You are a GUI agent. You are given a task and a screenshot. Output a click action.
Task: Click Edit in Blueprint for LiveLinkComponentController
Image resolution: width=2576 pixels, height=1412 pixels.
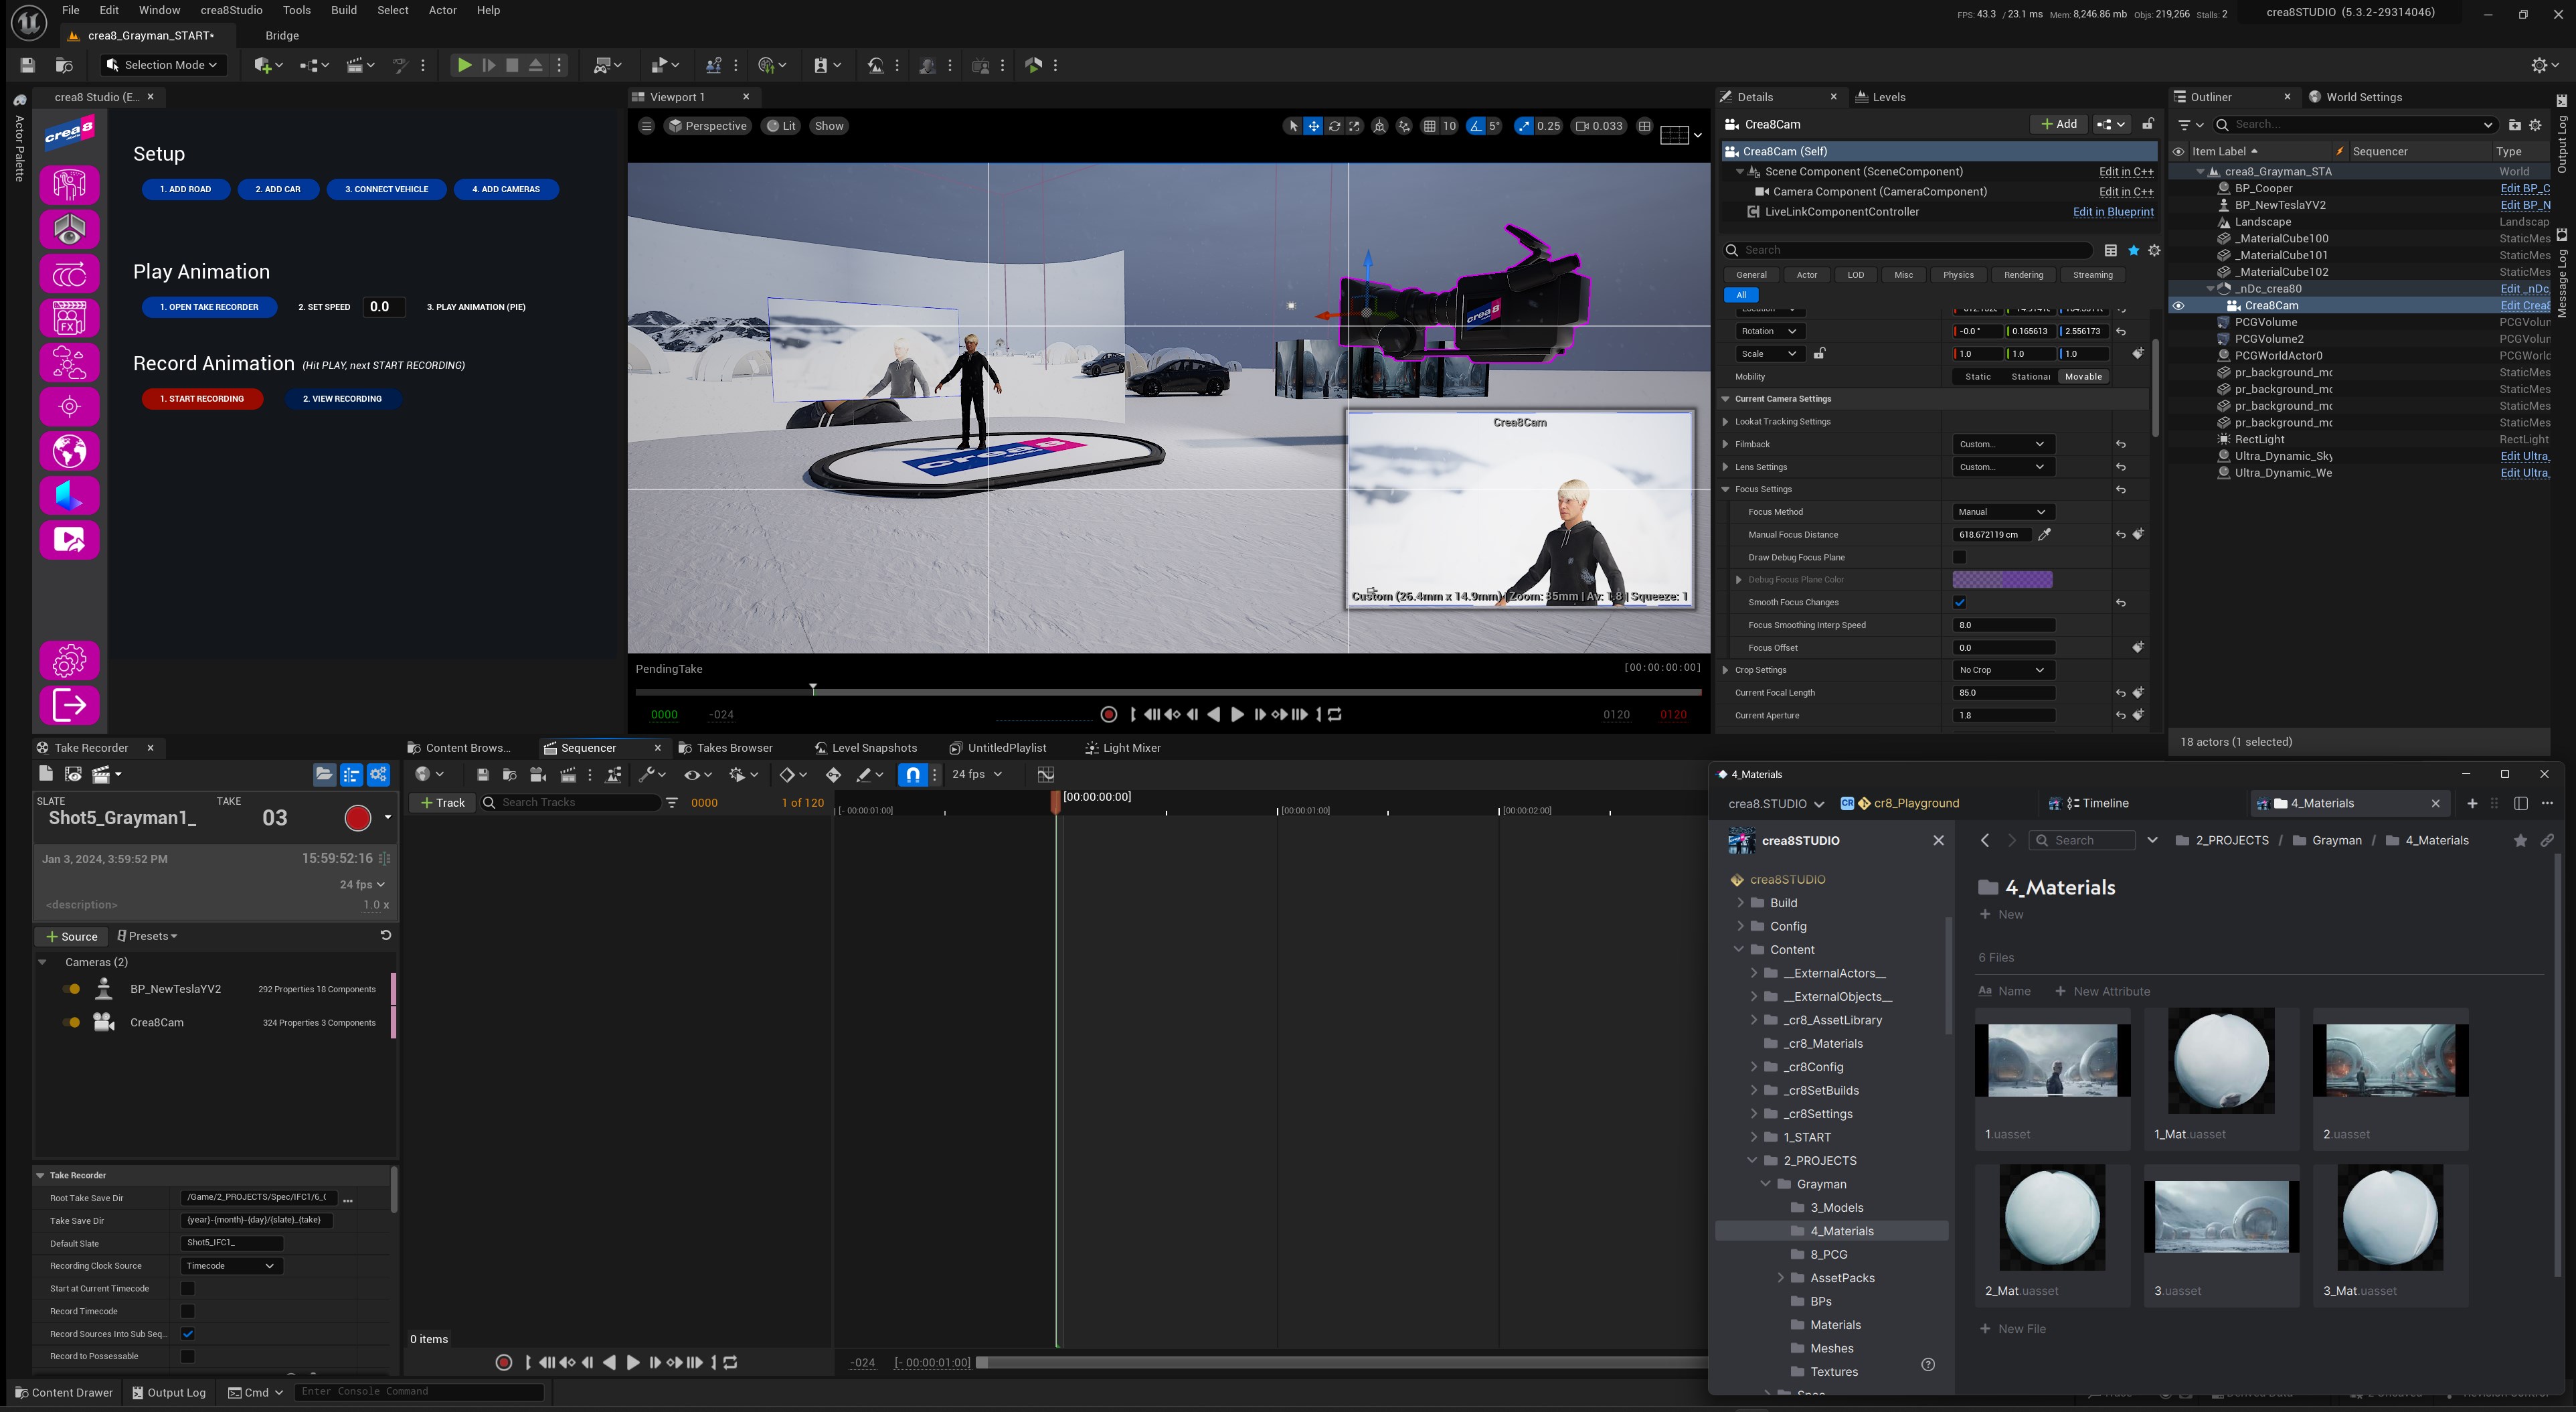[x=2113, y=211]
